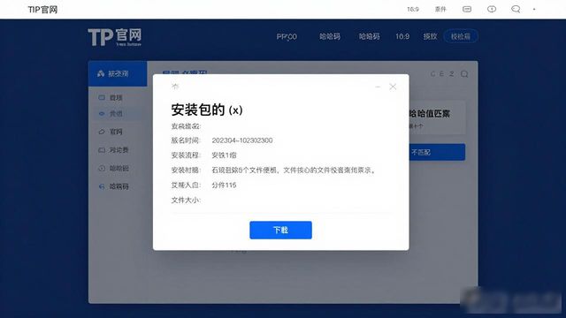Click the C letter icon in the panel toolbar
Image resolution: width=566 pixels, height=318 pixels.
tap(433, 74)
